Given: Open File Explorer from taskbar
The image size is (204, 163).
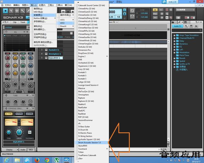Looking at the screenshot, I should 17,160.
